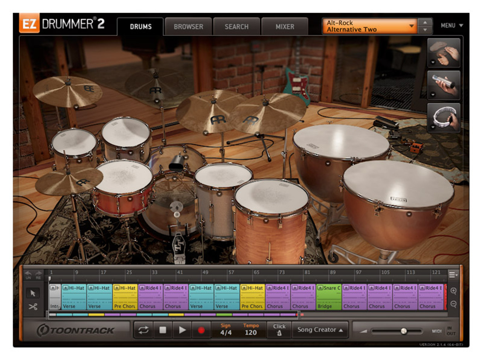This screenshot has height=360, width=482.
Task: Click the tambourine percussion icon
Action: pyautogui.click(x=444, y=117)
